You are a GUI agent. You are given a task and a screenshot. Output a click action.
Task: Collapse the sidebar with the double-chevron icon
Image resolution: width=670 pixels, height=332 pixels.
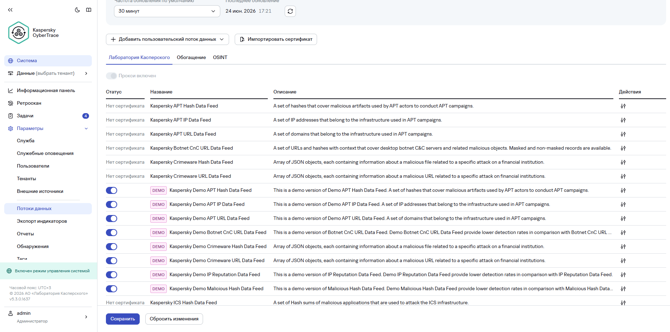[10, 10]
